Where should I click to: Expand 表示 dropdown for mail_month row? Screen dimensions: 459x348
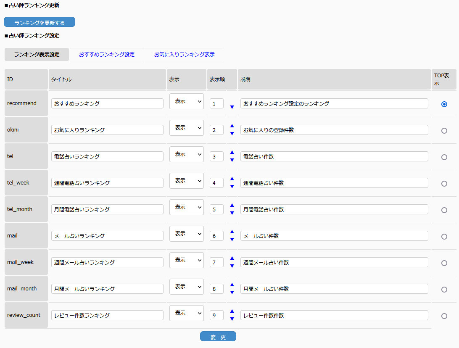pyautogui.click(x=186, y=287)
